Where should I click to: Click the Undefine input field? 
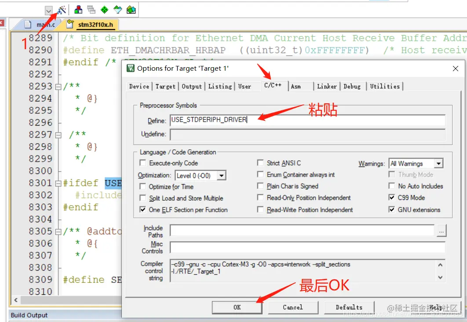[x=308, y=134]
